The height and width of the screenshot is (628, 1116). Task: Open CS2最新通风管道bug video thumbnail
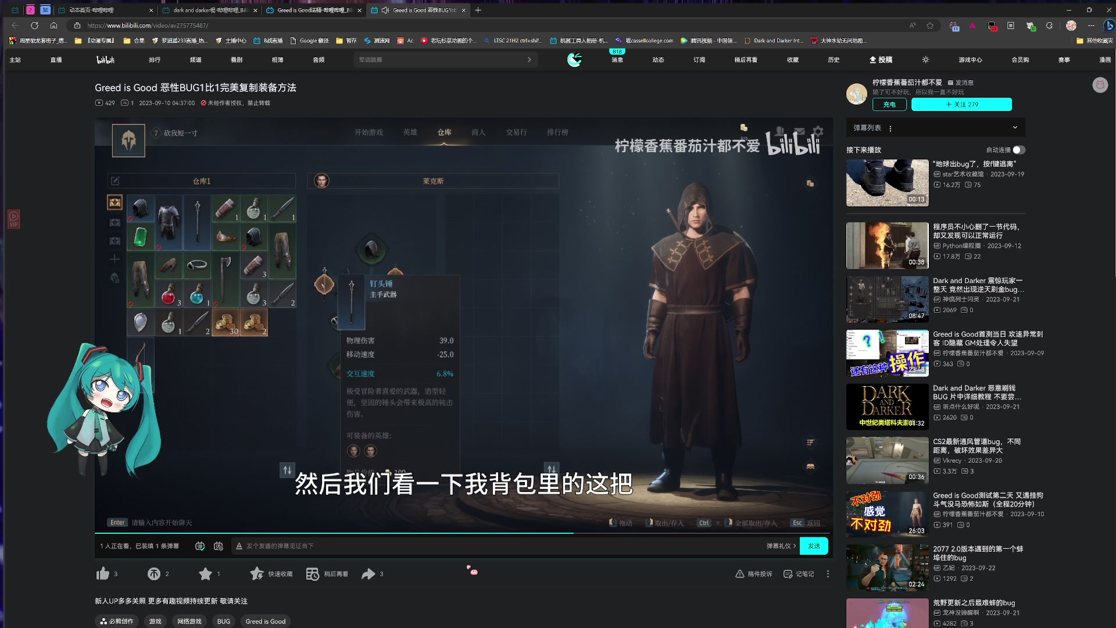[x=887, y=461]
